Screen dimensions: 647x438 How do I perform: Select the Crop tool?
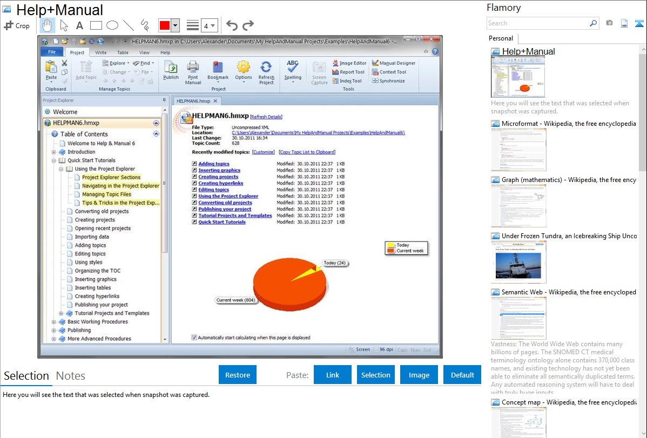[17, 25]
